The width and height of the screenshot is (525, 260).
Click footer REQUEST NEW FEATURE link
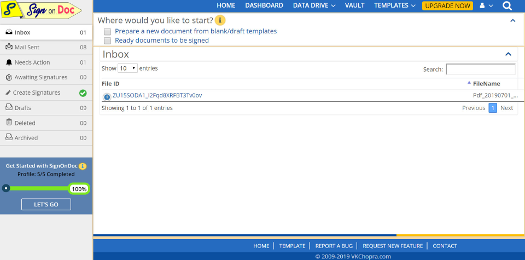point(393,246)
